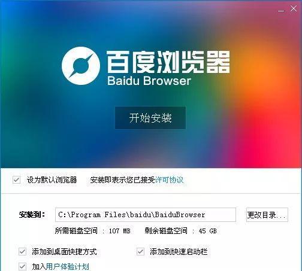Open the 用户体验计划 link
The width and height of the screenshot is (302, 271).
tap(68, 267)
